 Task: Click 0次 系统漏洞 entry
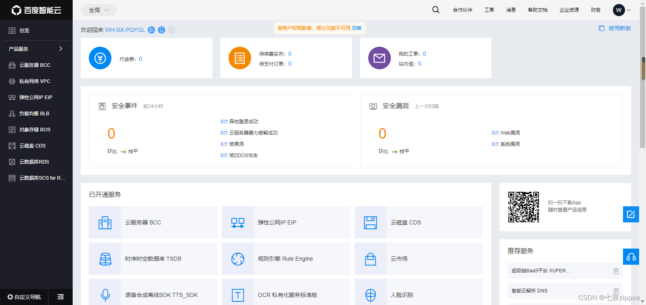tap(505, 144)
